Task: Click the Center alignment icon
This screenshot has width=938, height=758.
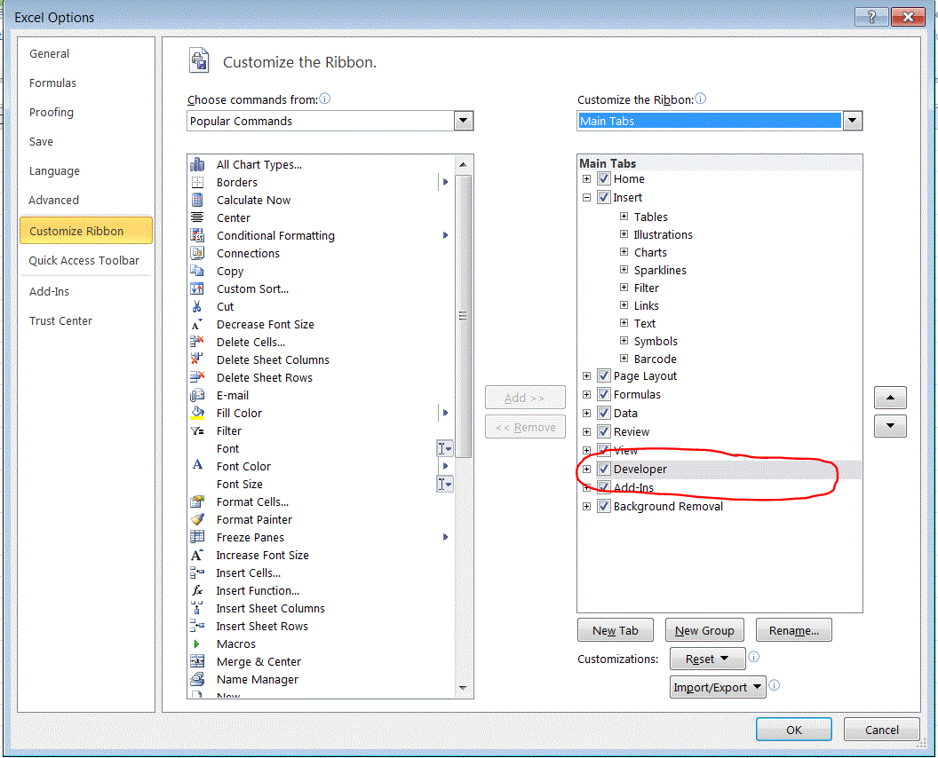Action: (x=197, y=217)
